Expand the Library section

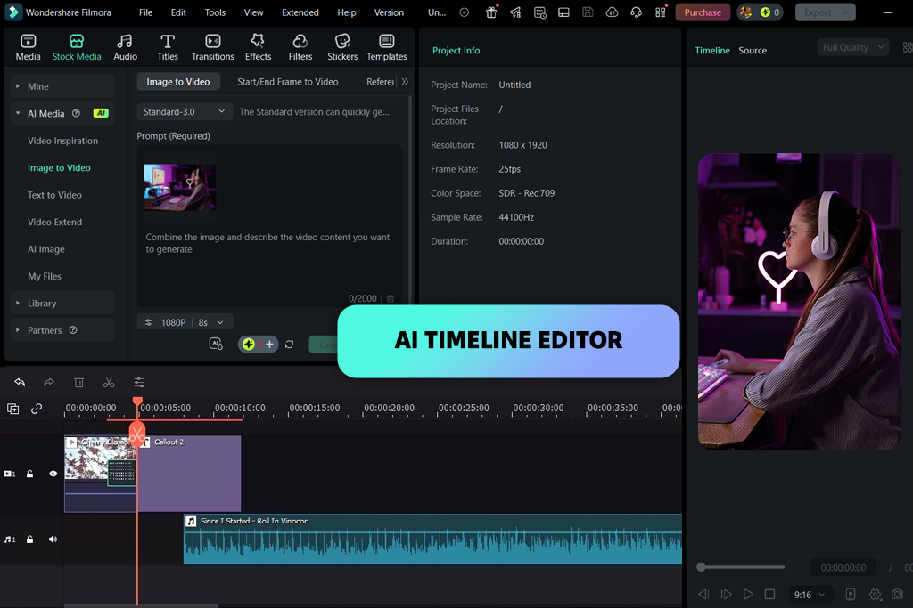[x=62, y=304]
